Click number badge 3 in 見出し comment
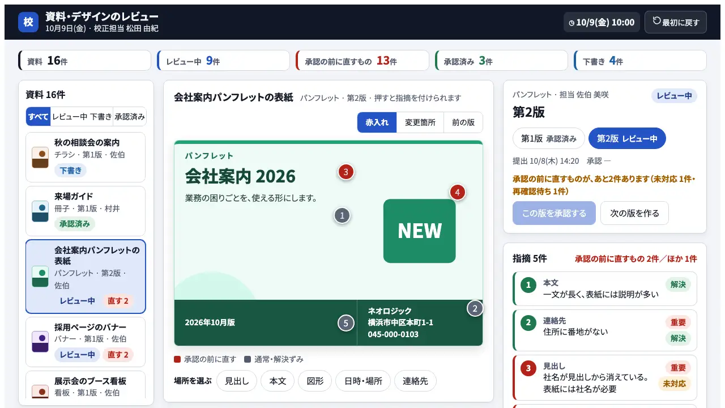The image size is (725, 408). click(528, 368)
